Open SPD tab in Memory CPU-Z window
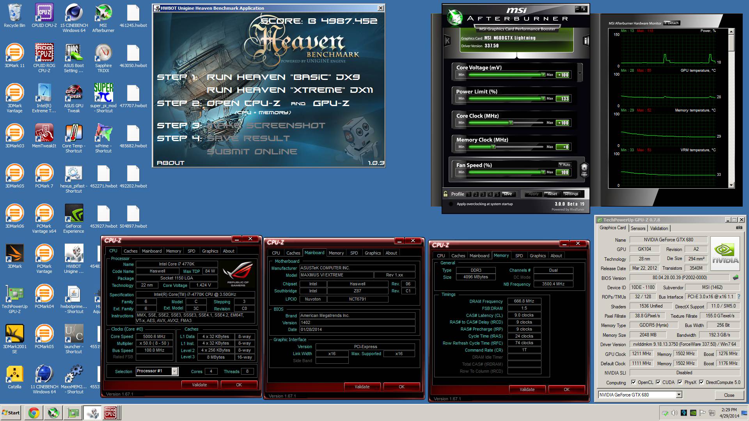 pyautogui.click(x=519, y=256)
